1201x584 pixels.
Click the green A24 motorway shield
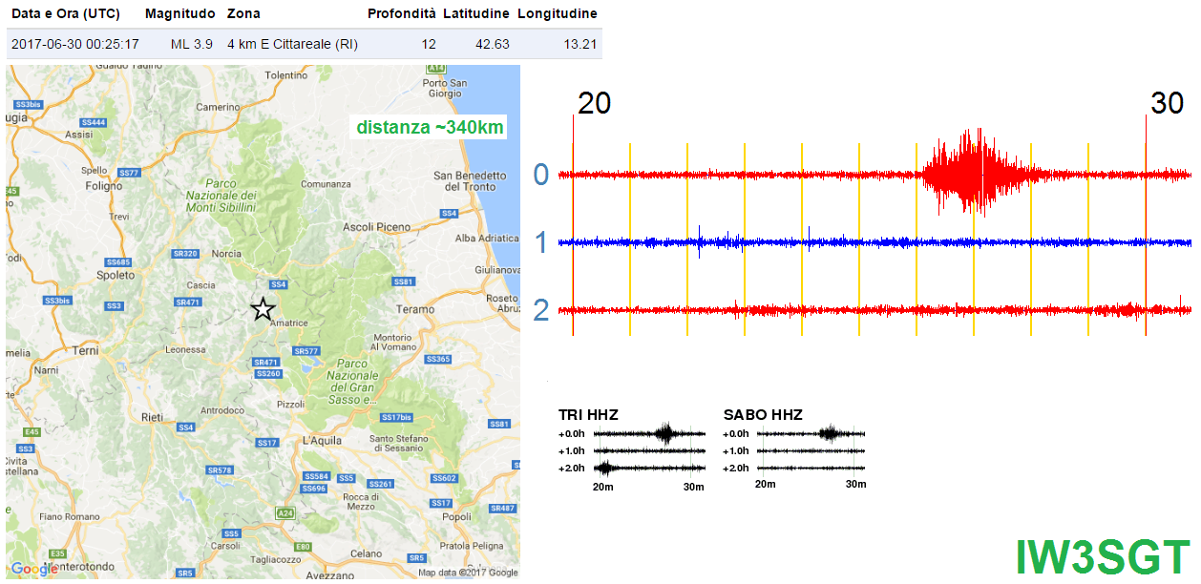[x=284, y=513]
